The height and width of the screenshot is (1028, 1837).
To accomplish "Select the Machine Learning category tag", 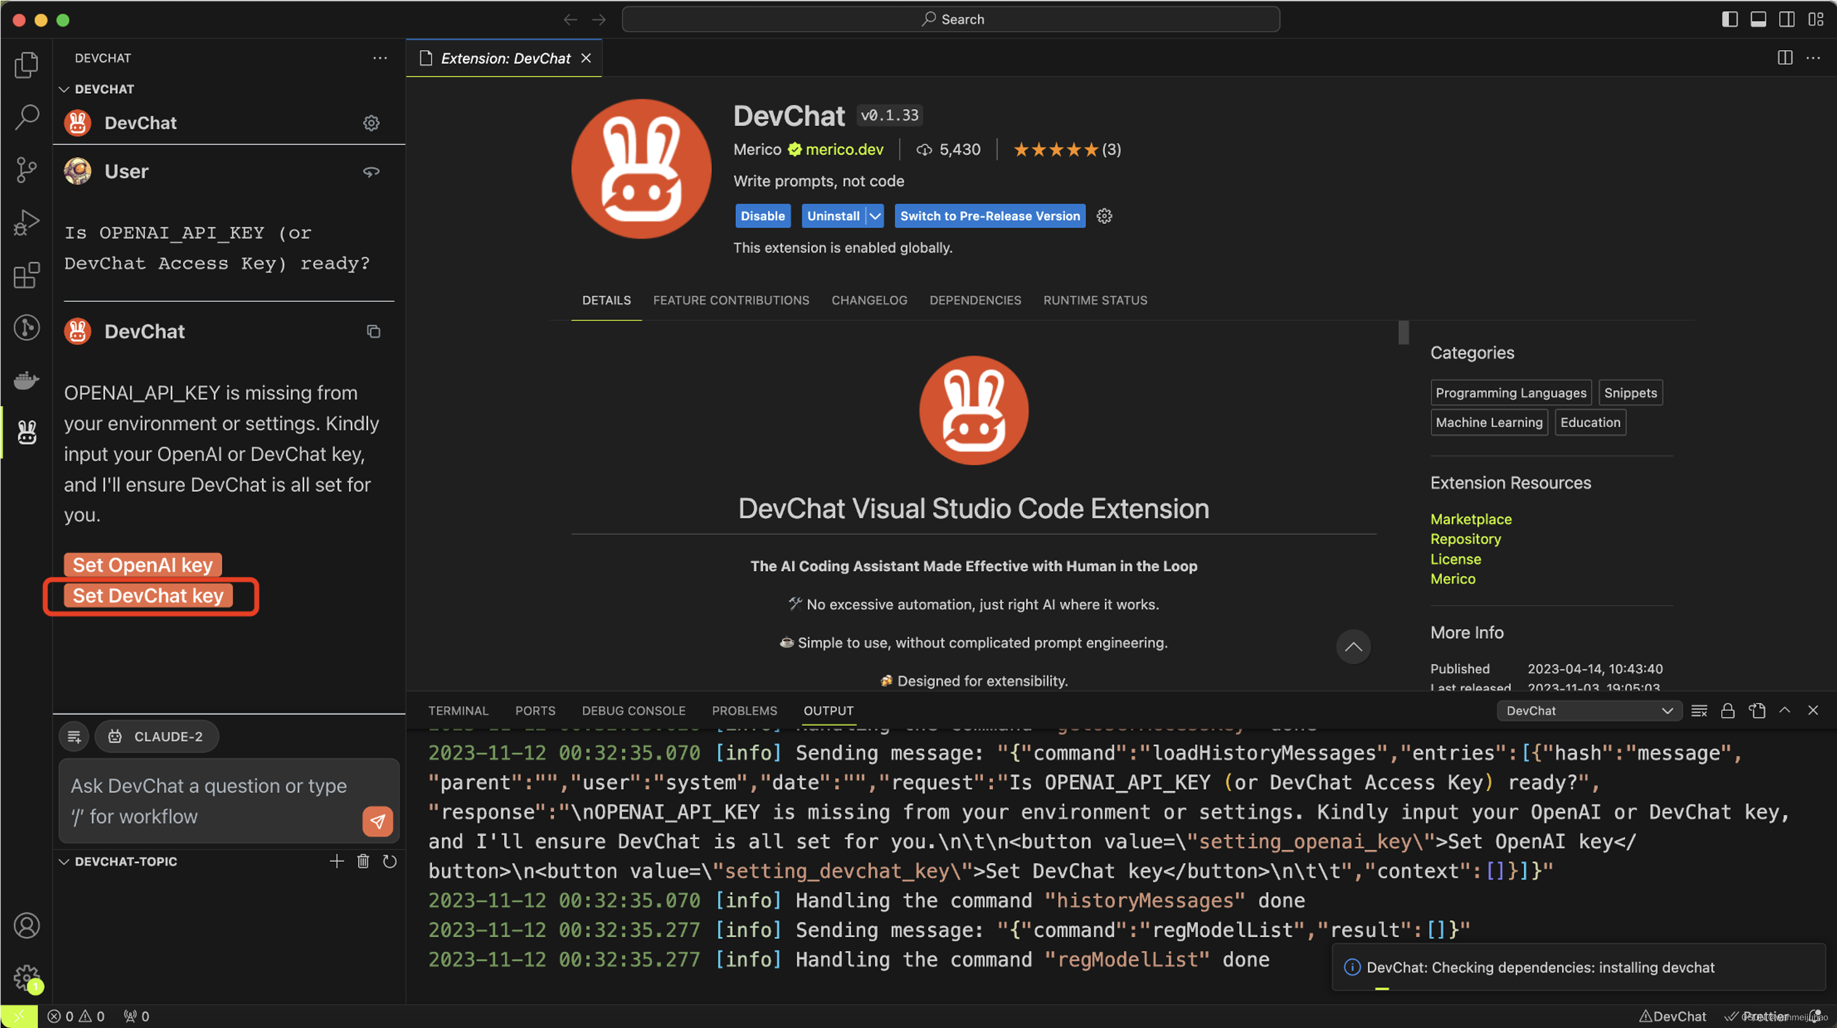I will point(1489,422).
